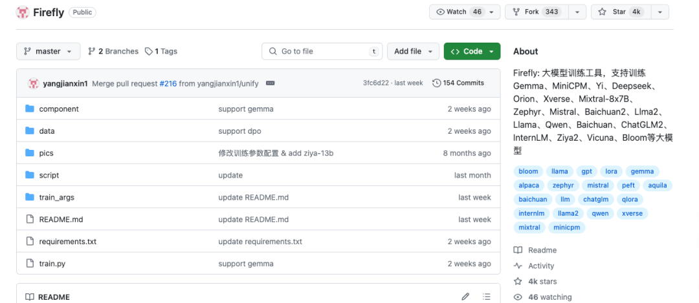Select the mixtral topic tag
Screen dimensions: 699x303
tap(529, 227)
